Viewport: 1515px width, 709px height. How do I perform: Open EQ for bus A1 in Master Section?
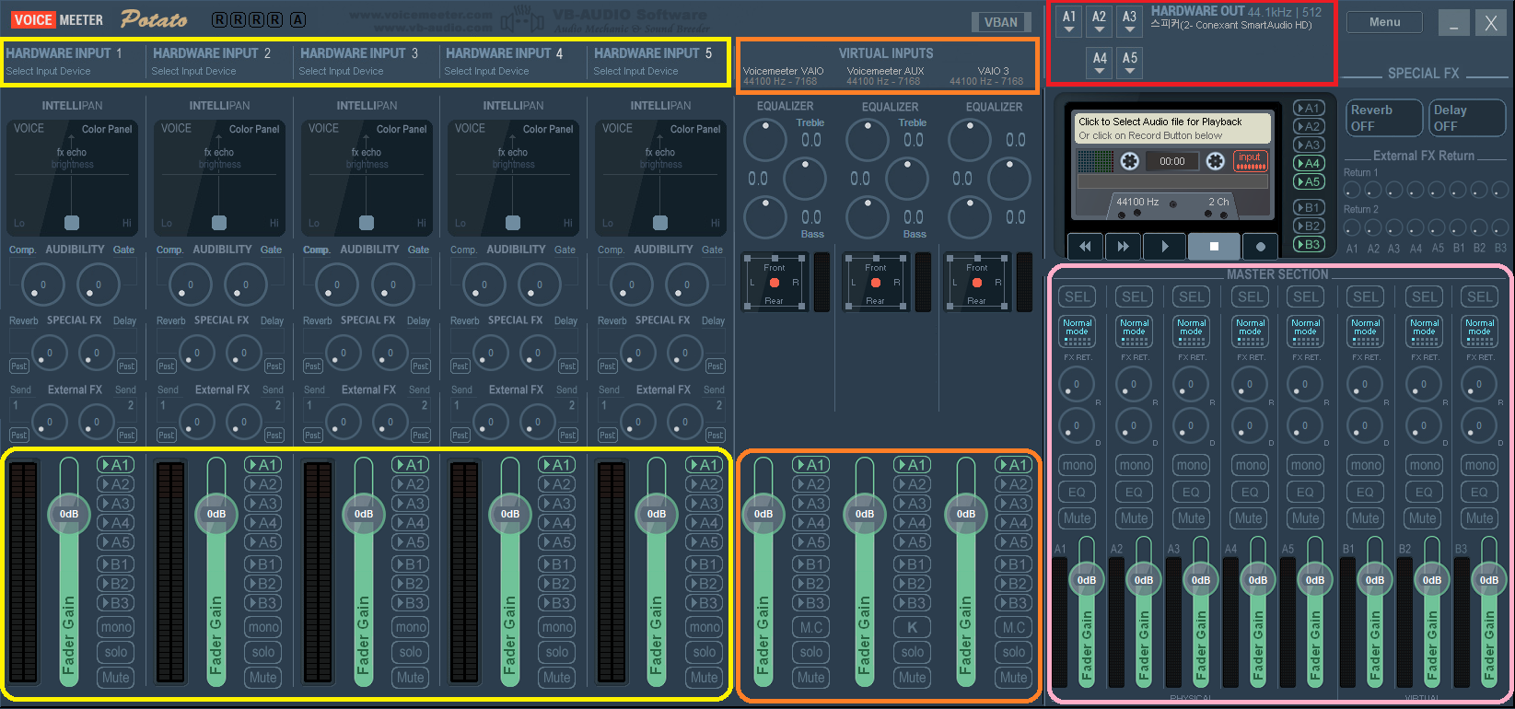point(1078,493)
